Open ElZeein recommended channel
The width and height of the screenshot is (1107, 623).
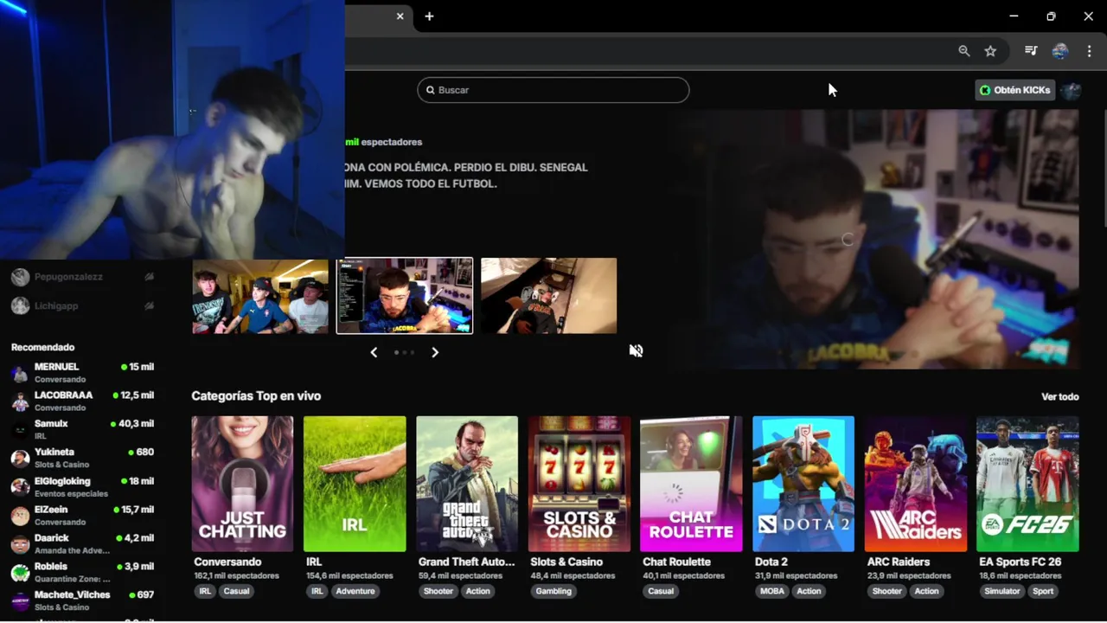82,516
